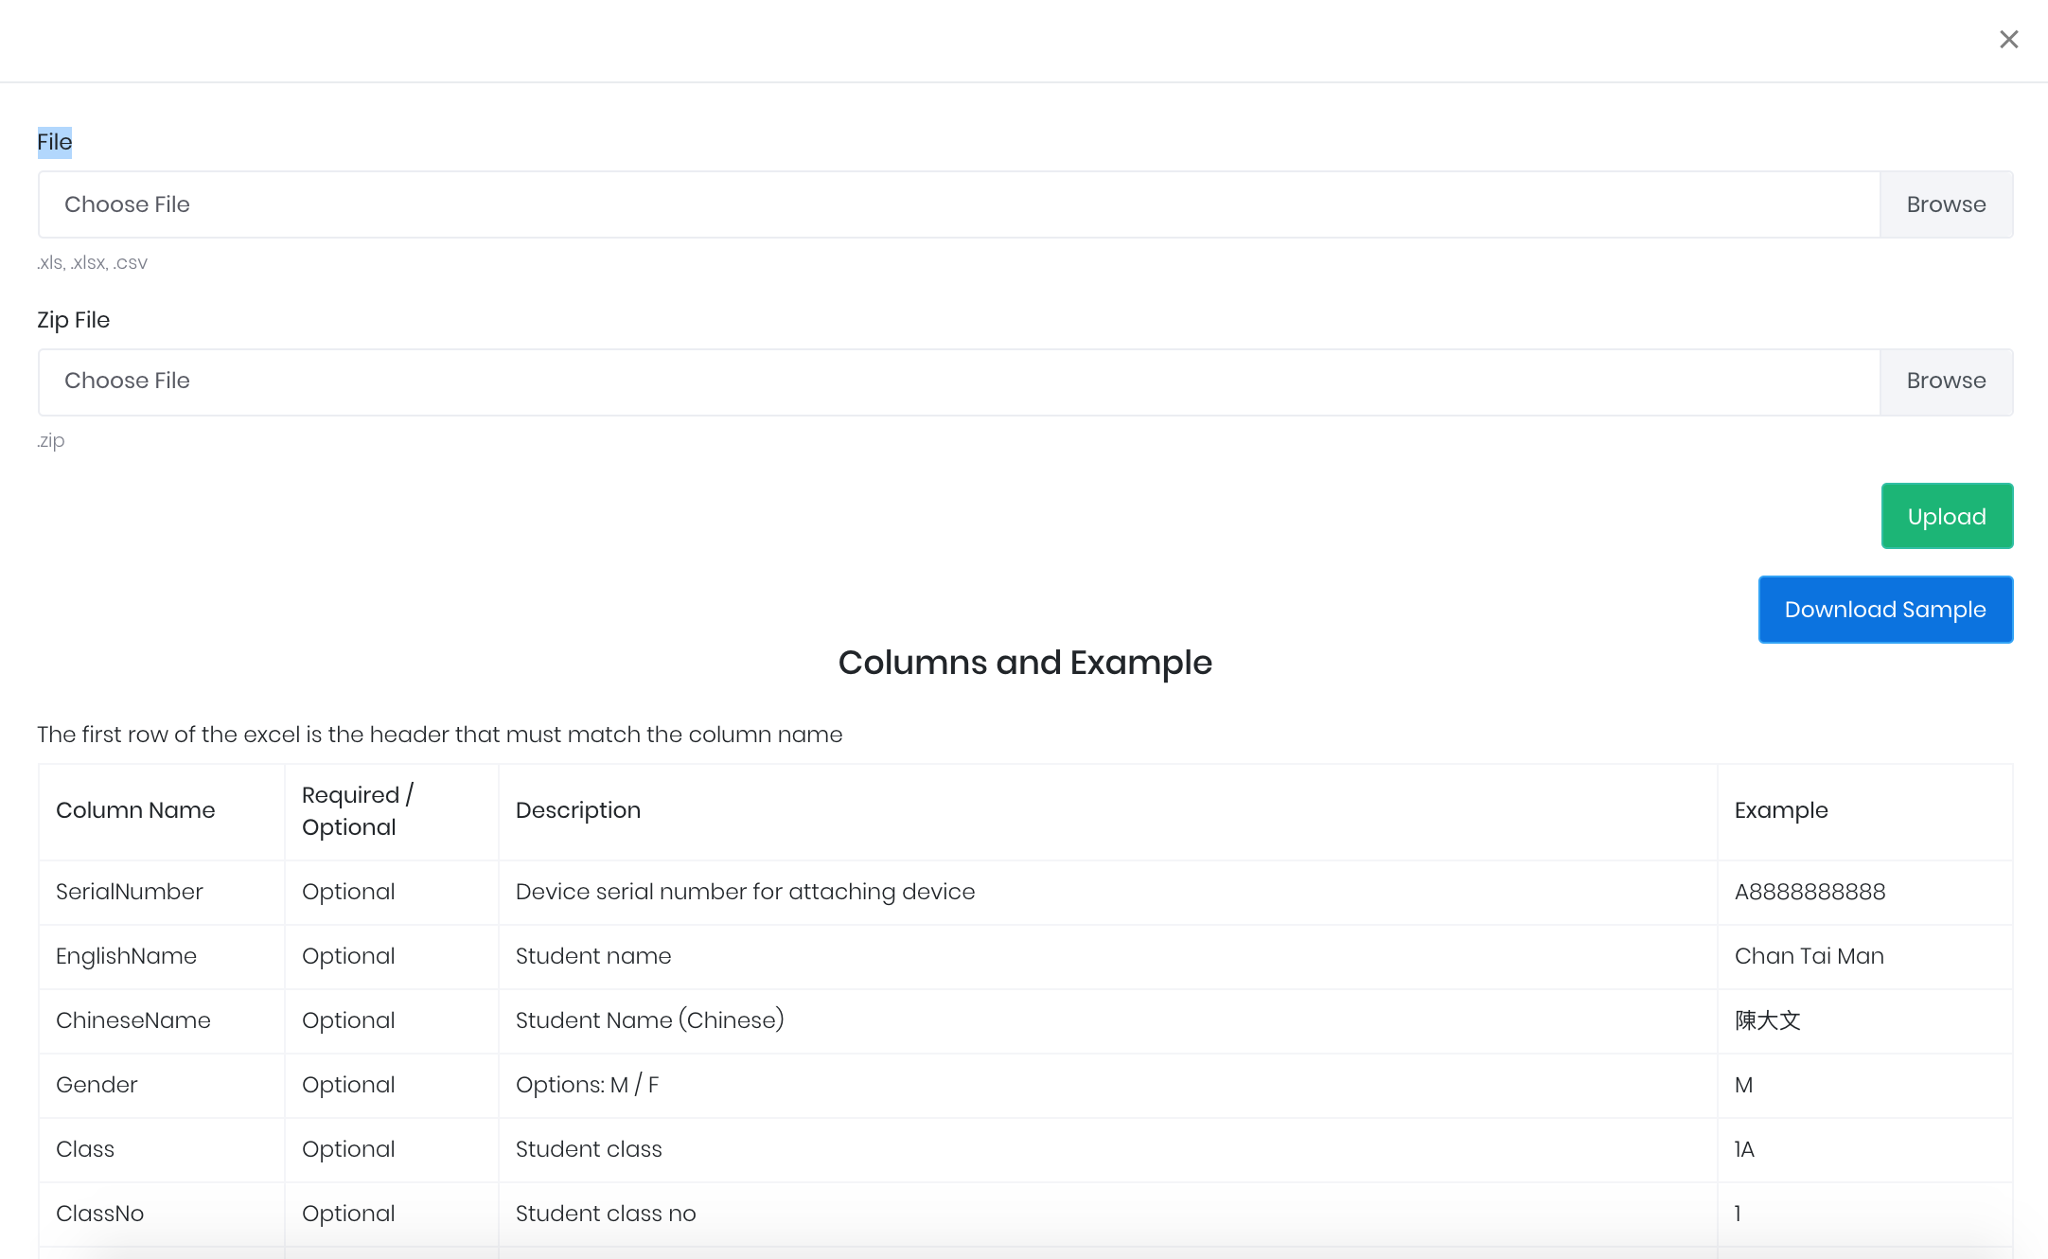2048x1259 pixels.
Task: Click the Options: M / F description
Action: tap(588, 1085)
